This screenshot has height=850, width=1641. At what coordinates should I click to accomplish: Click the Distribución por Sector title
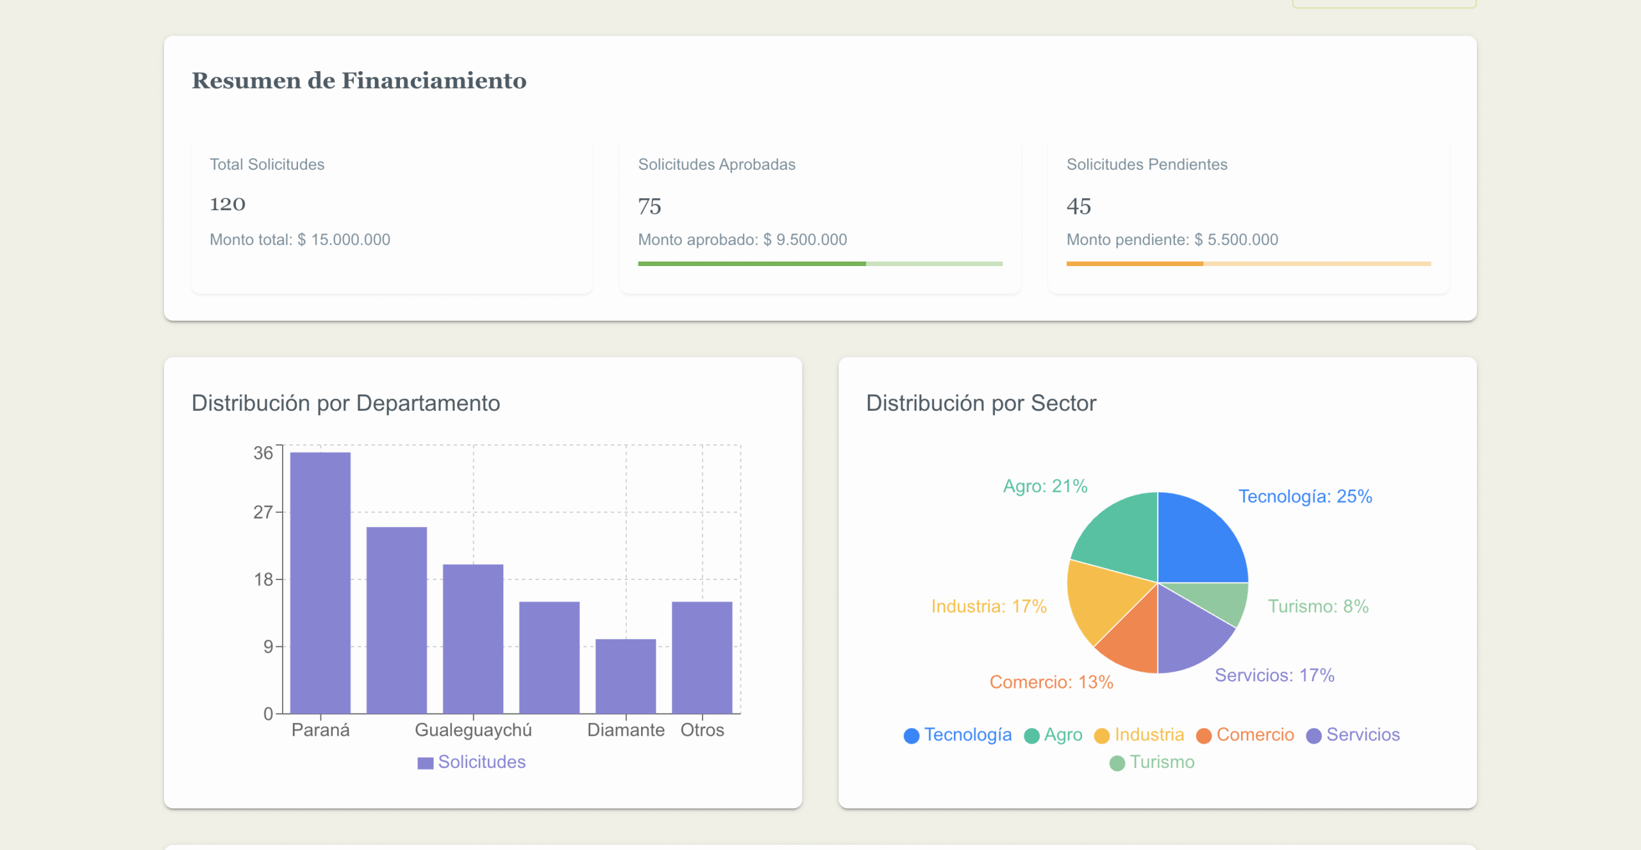click(981, 403)
